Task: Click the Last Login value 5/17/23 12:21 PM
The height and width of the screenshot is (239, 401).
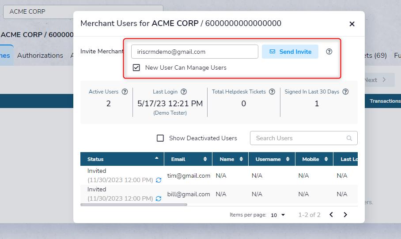Action: [170, 104]
